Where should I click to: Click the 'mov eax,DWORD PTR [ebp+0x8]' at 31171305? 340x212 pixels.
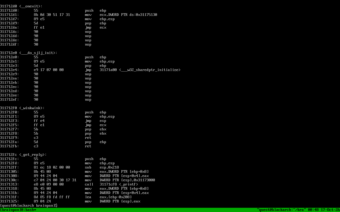pyautogui.click(x=117, y=172)
